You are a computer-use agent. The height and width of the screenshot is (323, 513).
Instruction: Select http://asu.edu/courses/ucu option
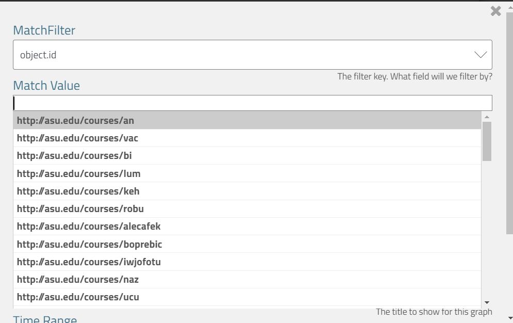tap(78, 297)
